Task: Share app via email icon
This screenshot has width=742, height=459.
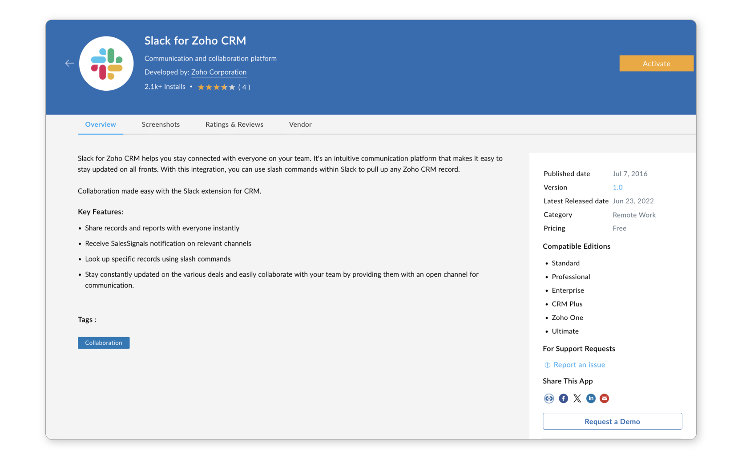Action: [604, 399]
